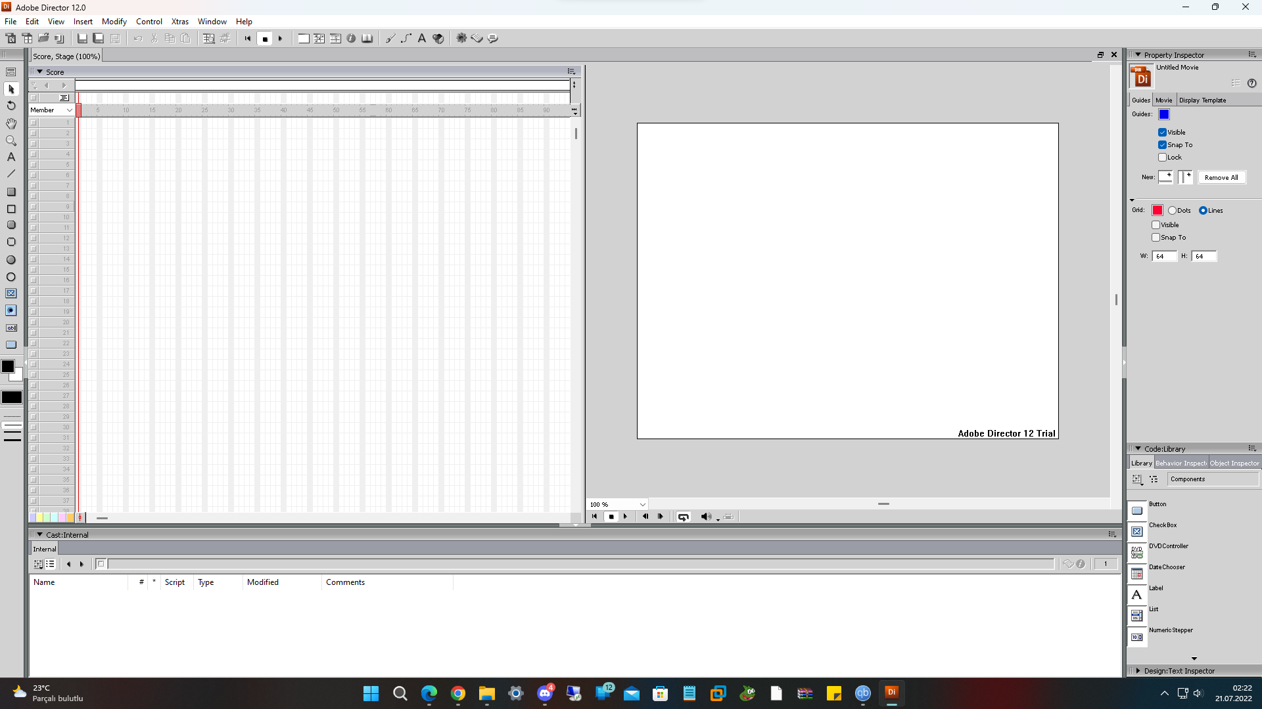Viewport: 1262px width, 709px height.
Task: Select the Line tool
Action: coord(11,174)
